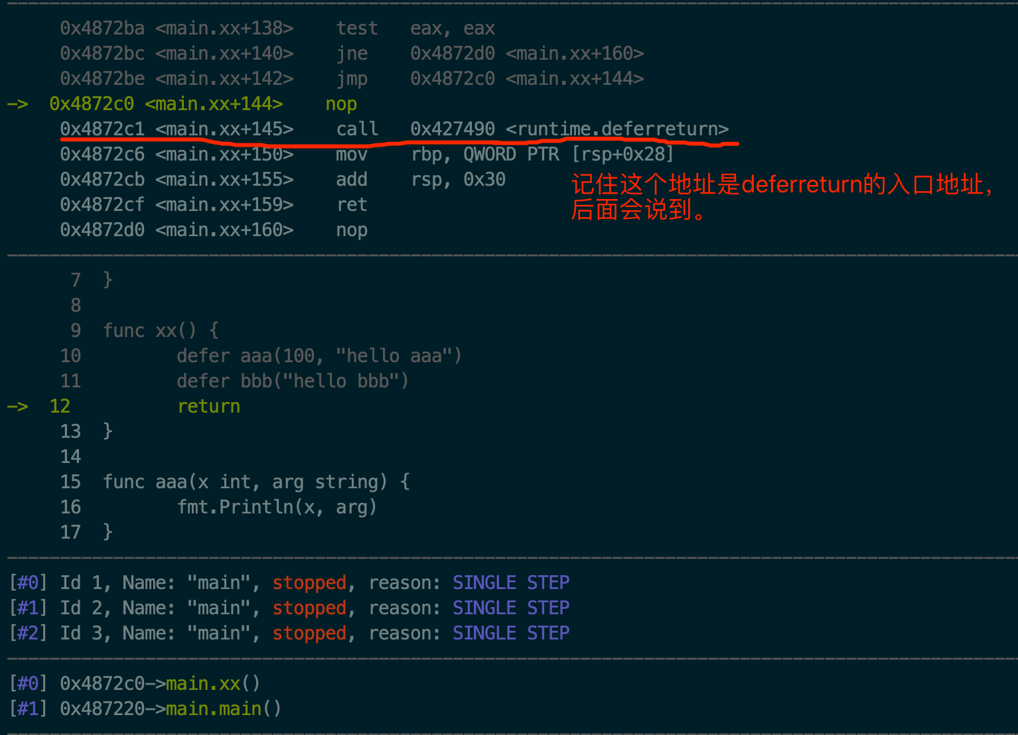Click the current instruction arrow beside 0x4872c0
This screenshot has height=735, width=1018.
coord(17,104)
